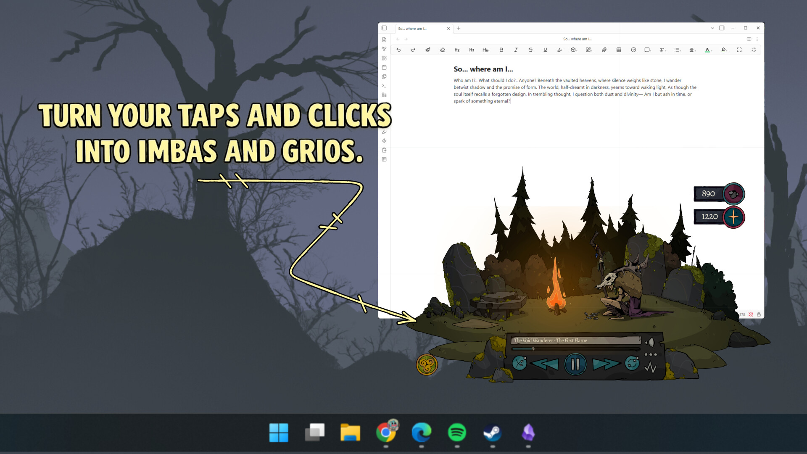
Task: Insert a table from the editor toolbar
Action: (619, 50)
